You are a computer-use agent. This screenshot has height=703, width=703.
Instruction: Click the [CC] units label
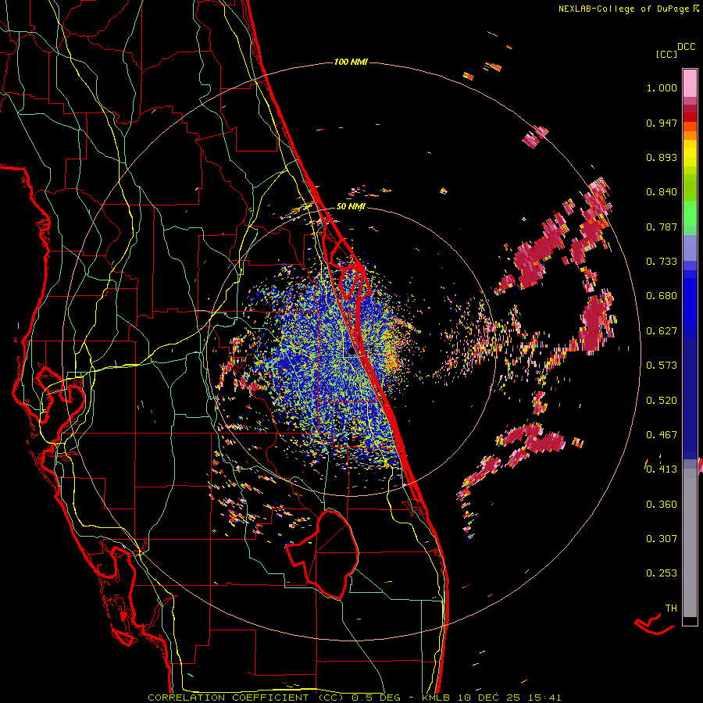pyautogui.click(x=666, y=54)
